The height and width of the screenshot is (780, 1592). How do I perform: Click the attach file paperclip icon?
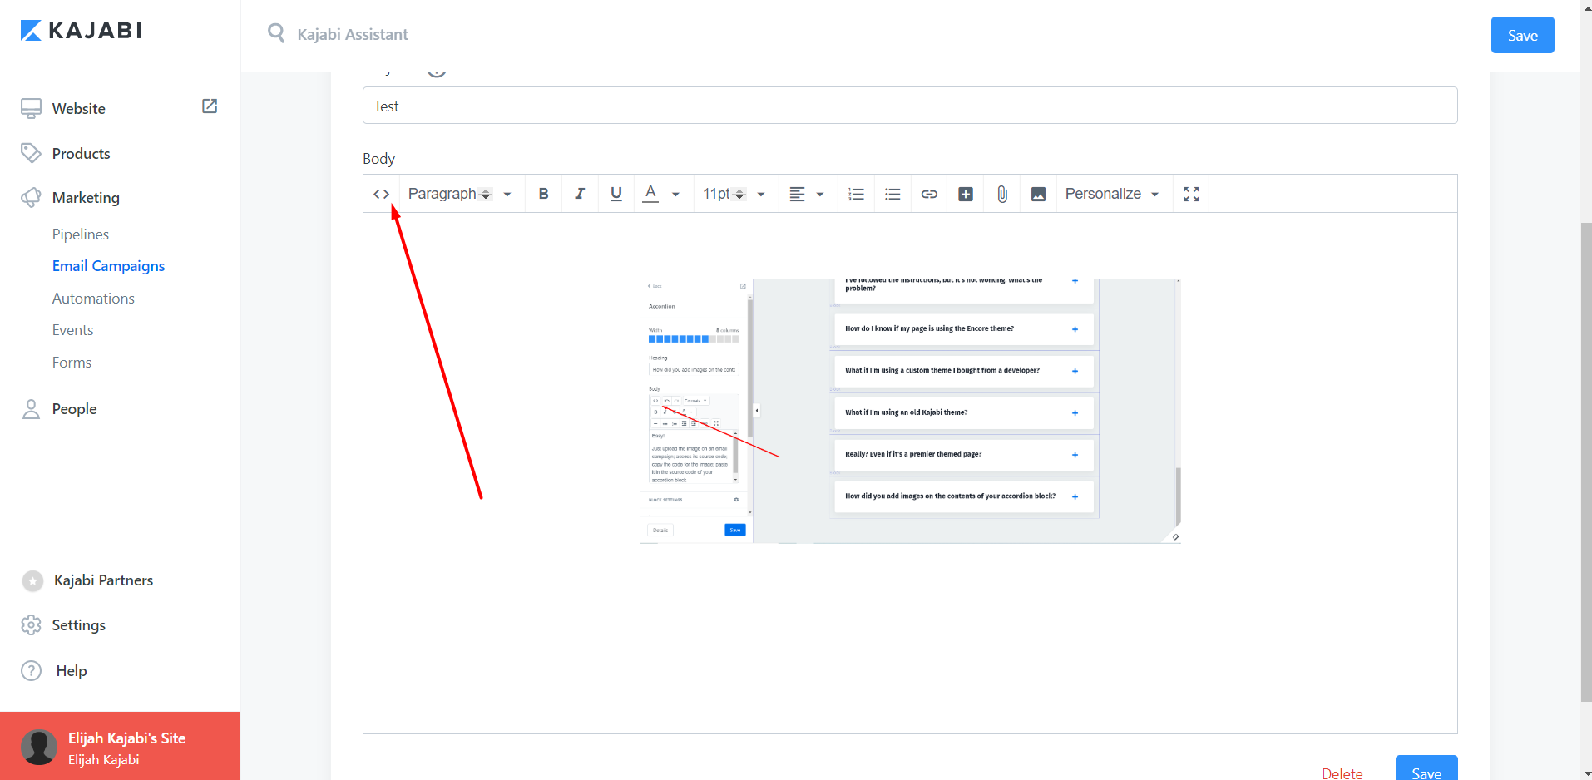pyautogui.click(x=1002, y=194)
